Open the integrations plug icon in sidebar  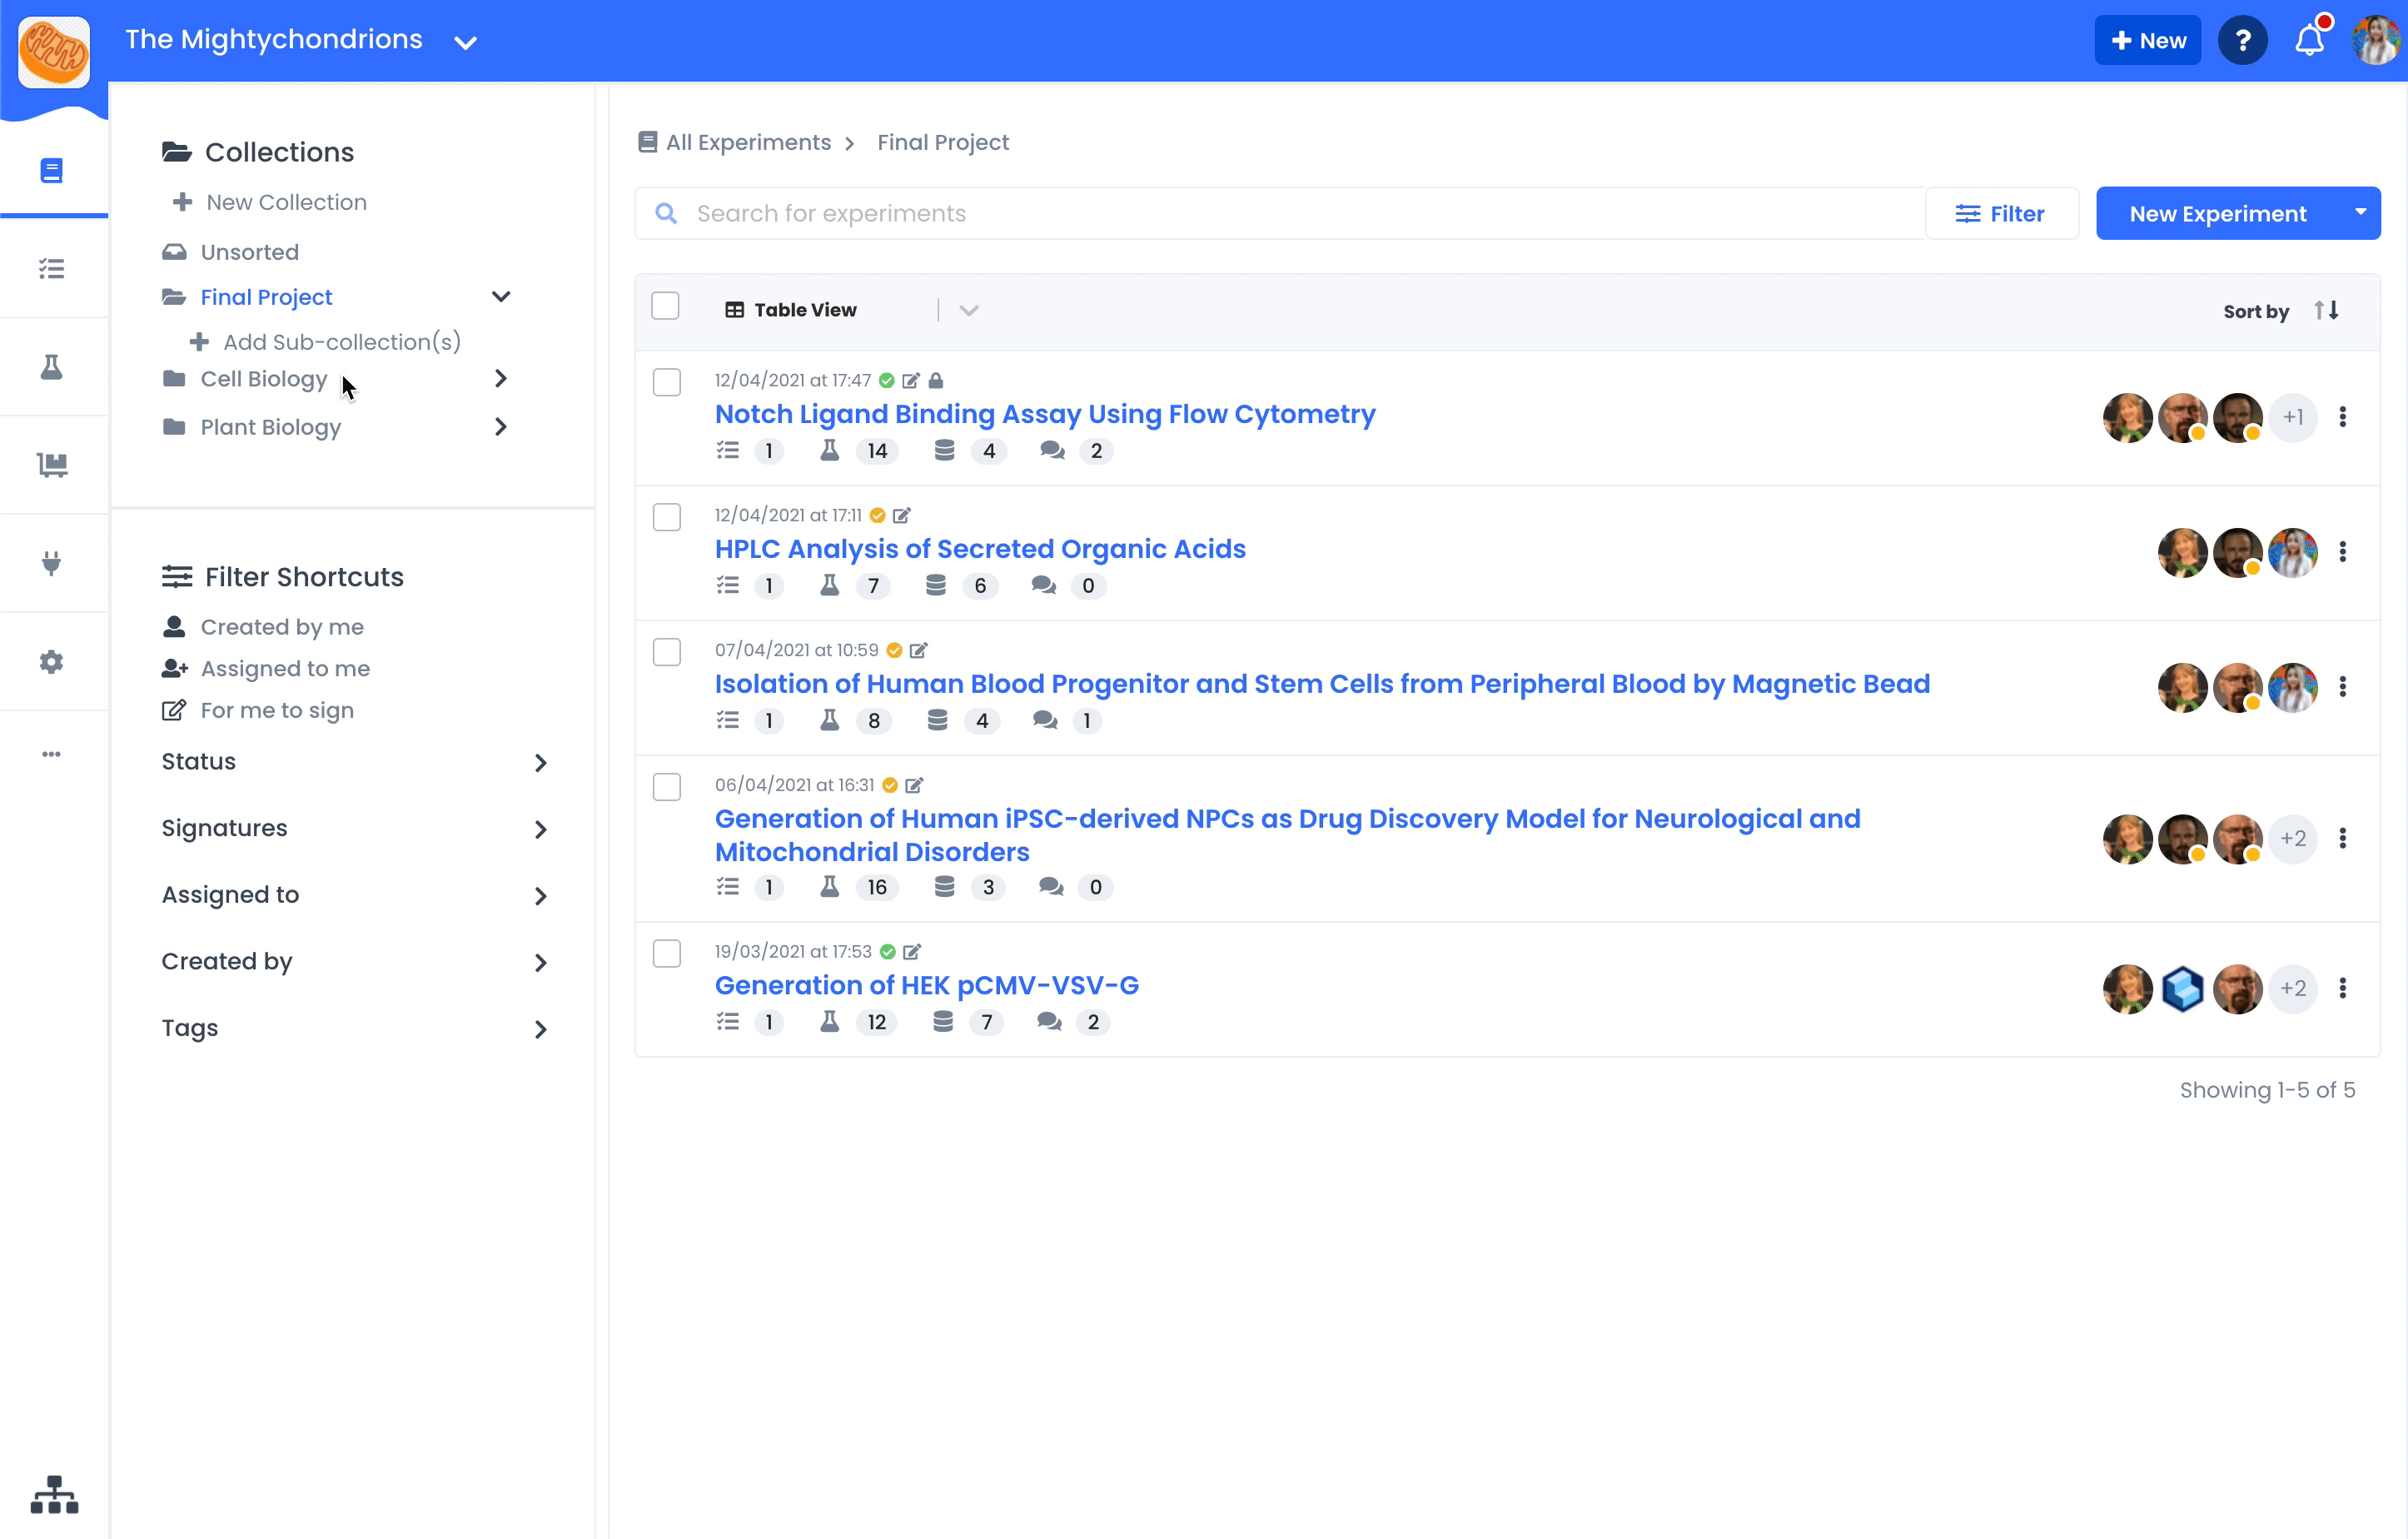point(52,563)
